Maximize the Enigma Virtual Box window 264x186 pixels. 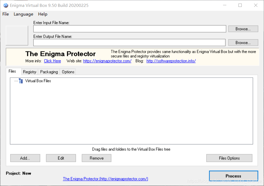click(x=240, y=6)
